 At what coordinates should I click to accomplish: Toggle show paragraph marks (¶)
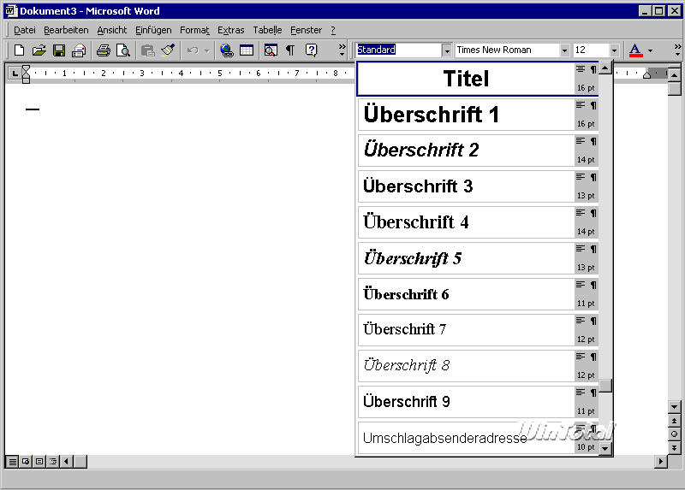pyautogui.click(x=290, y=50)
